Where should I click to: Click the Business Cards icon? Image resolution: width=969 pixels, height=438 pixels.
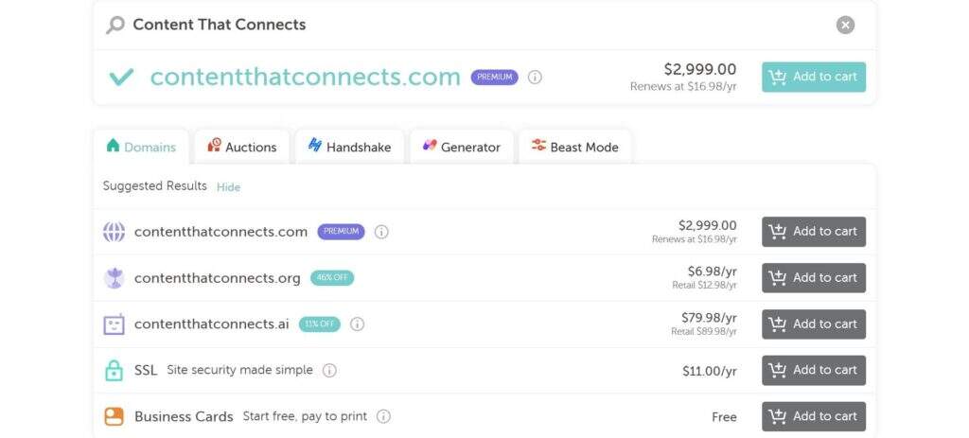click(x=114, y=417)
